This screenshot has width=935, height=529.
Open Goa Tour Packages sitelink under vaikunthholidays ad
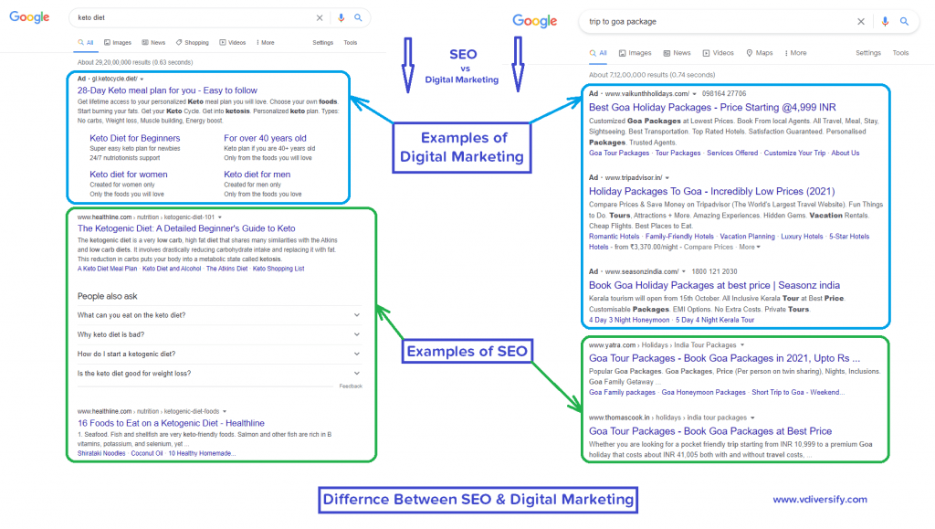(x=619, y=153)
